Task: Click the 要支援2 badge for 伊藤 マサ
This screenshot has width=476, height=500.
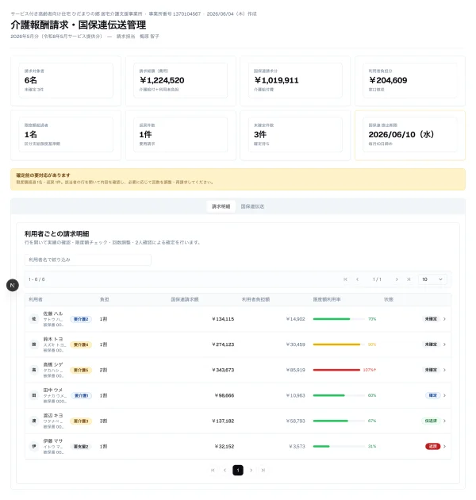Action: tap(81, 446)
